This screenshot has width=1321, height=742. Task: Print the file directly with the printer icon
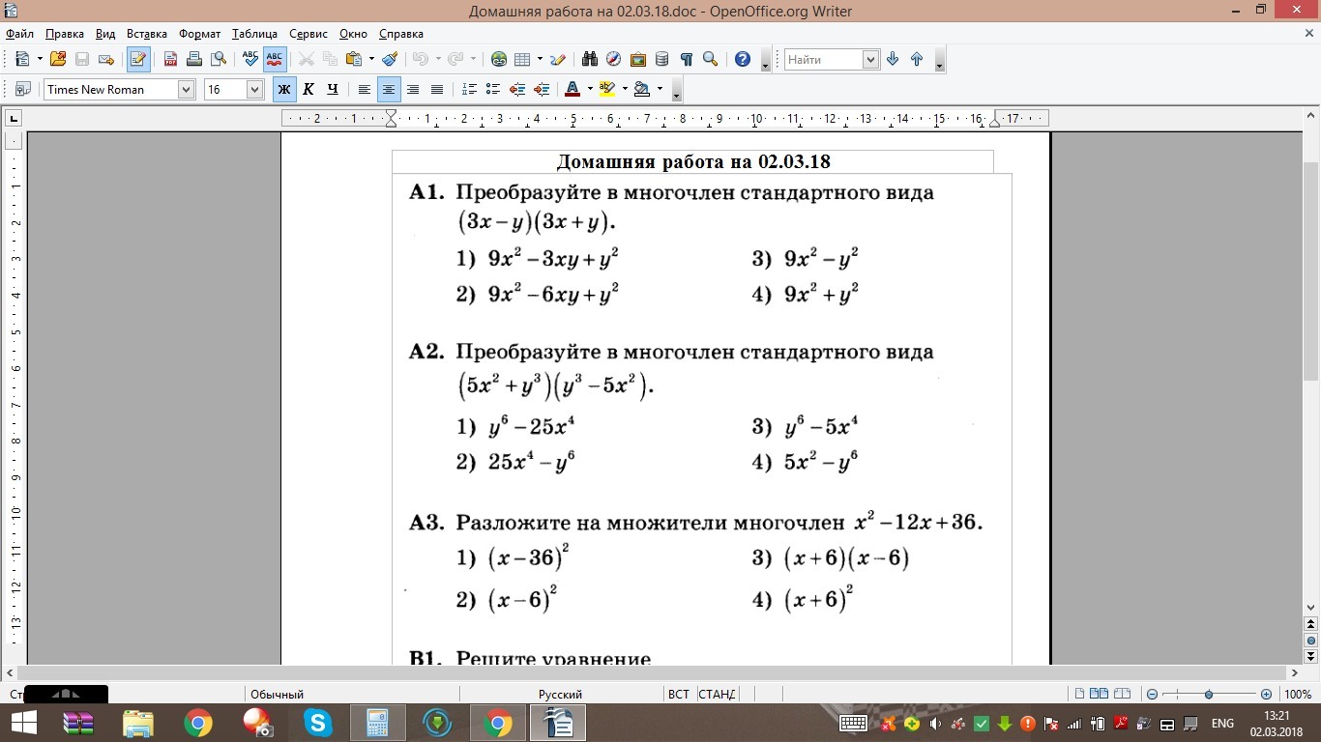[x=194, y=59]
